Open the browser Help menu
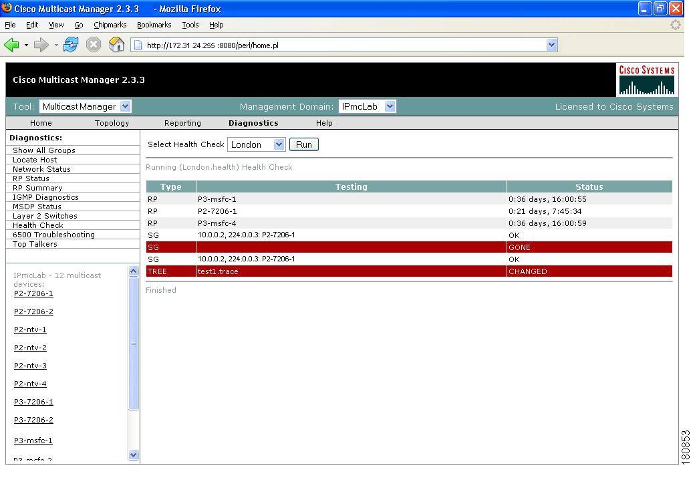 click(x=216, y=25)
